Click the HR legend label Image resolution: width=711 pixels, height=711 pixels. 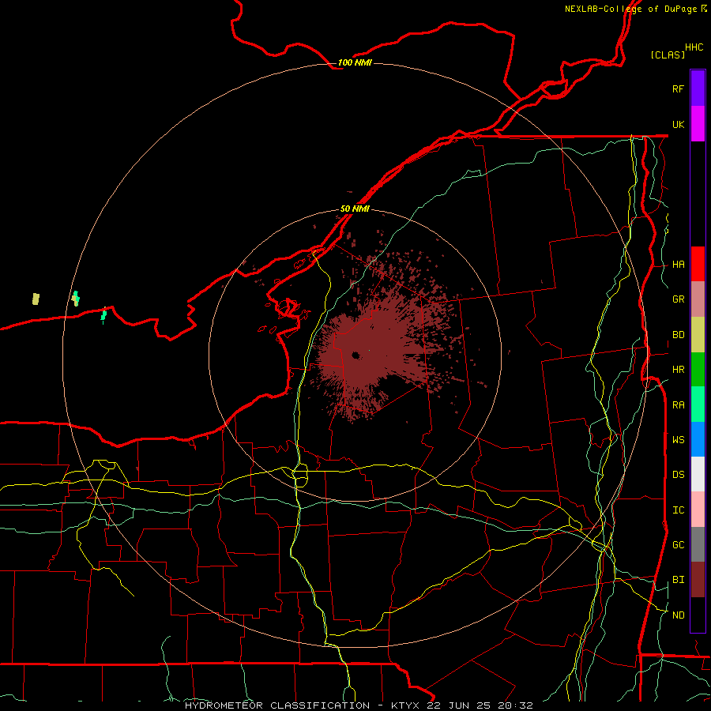pyautogui.click(x=678, y=370)
